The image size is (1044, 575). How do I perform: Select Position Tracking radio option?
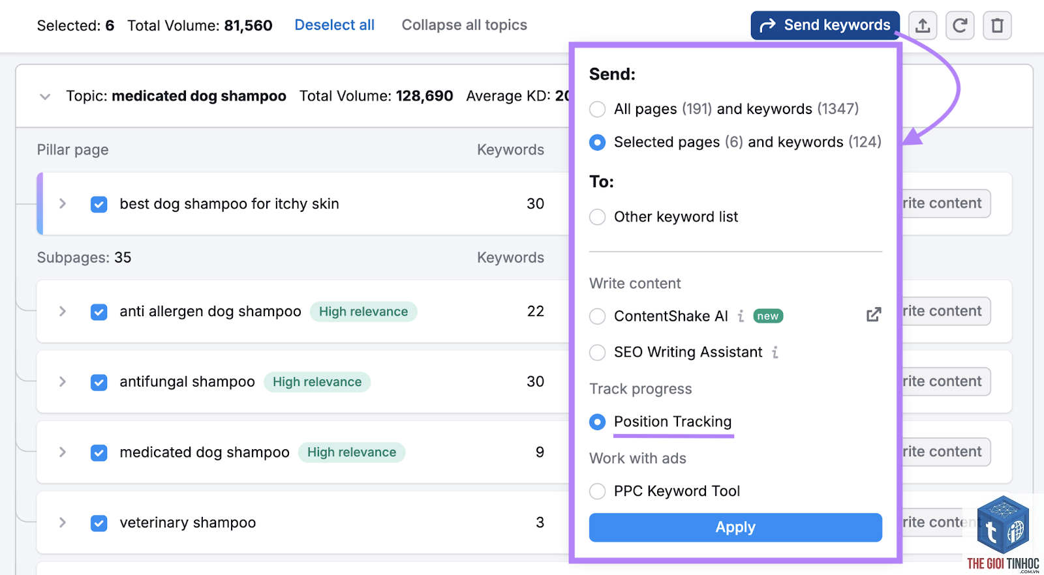597,422
